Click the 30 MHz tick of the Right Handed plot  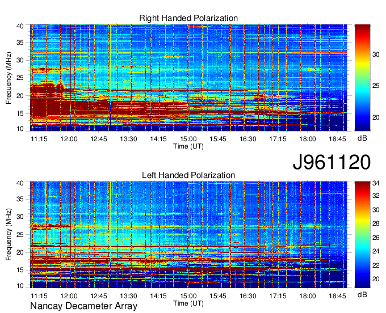coord(20,60)
